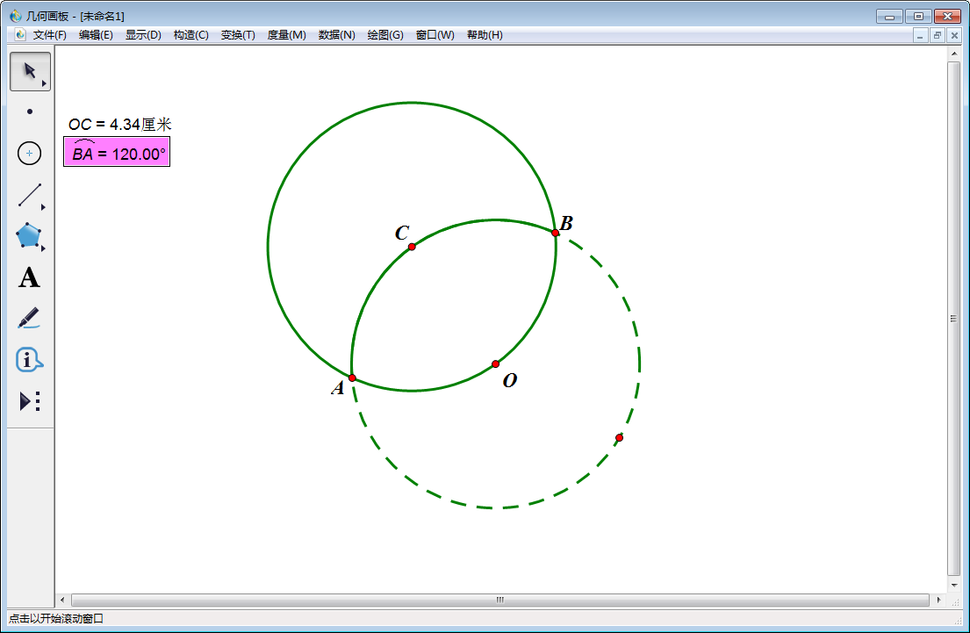The image size is (970, 633).
Task: Select red point B
Action: point(556,233)
